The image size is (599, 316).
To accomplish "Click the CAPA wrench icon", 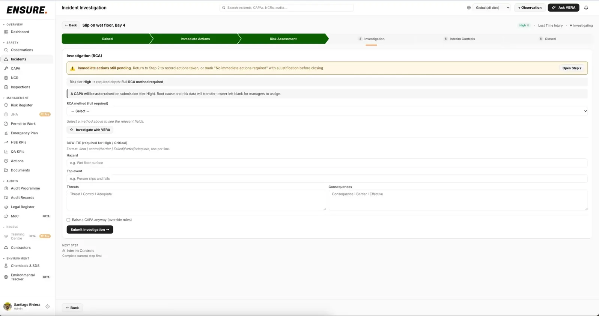I will point(6,68).
